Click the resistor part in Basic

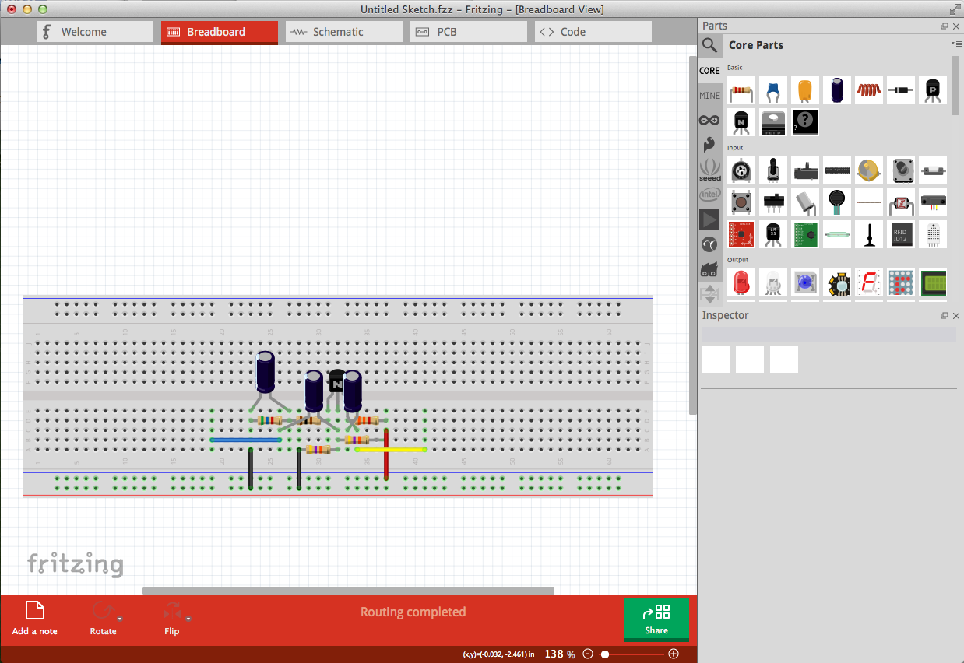742,90
